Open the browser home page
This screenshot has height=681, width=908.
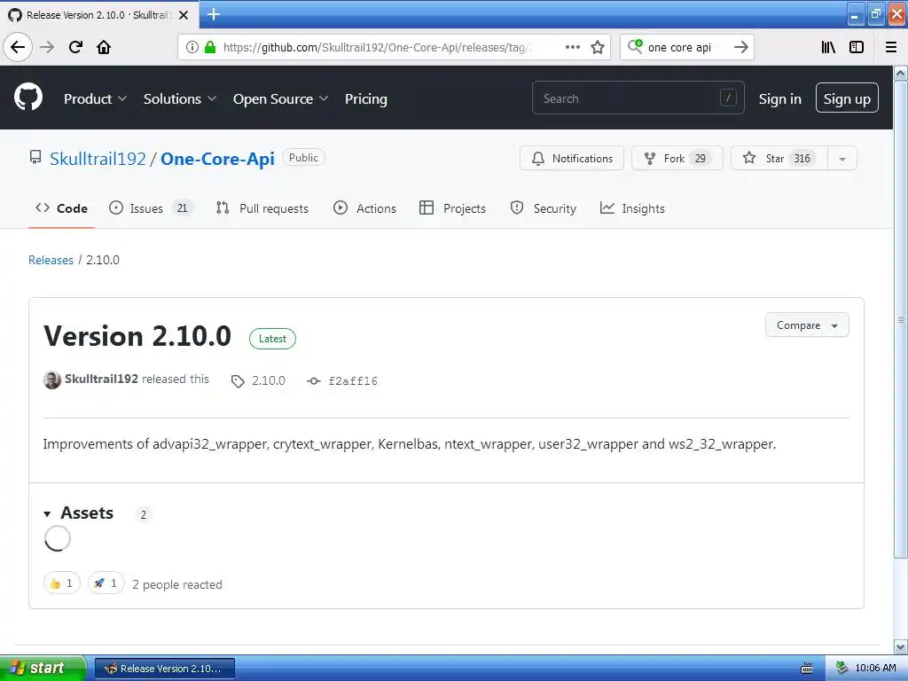(104, 48)
